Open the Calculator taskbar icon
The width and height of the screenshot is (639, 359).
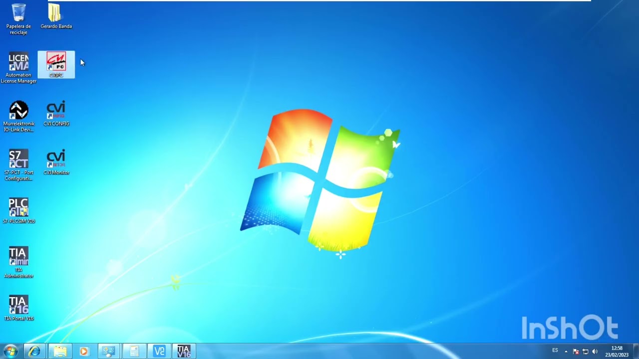tap(134, 352)
